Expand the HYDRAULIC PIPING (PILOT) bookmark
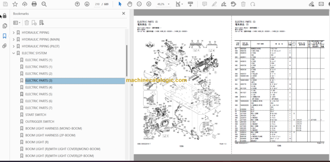This screenshot has height=162, width=330. 14,46
